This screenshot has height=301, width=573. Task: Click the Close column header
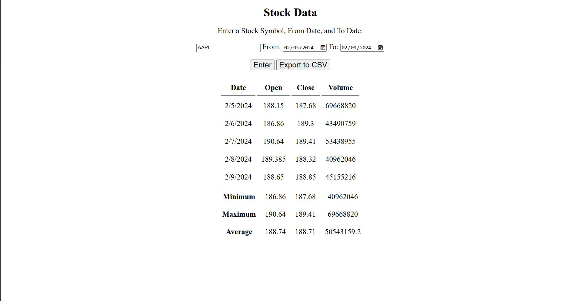coord(305,88)
